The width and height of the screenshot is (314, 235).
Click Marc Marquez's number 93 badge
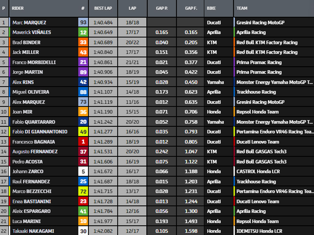point(83,22)
